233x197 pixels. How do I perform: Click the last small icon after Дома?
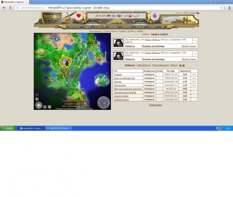point(183,65)
